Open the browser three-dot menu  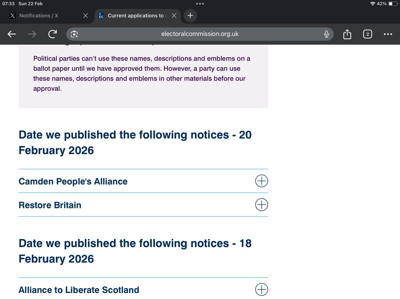(x=388, y=34)
